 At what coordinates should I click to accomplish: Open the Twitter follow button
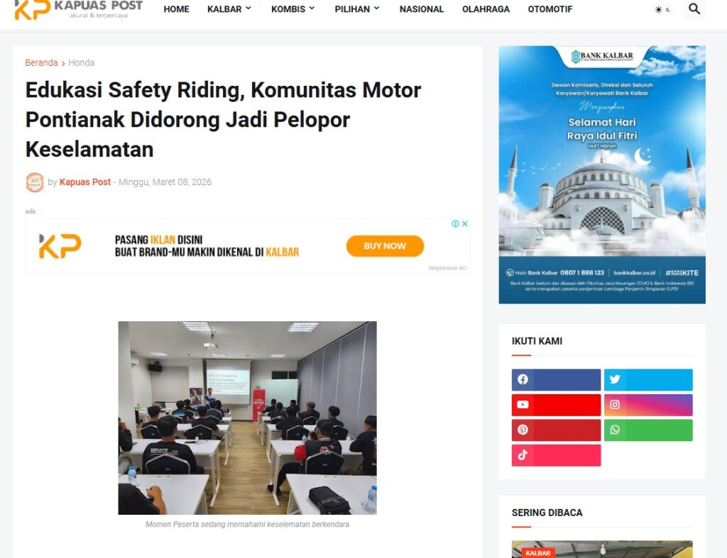[x=648, y=380]
